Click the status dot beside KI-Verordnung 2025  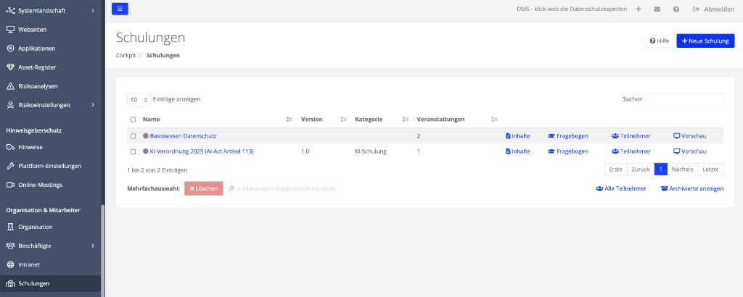[x=145, y=151]
